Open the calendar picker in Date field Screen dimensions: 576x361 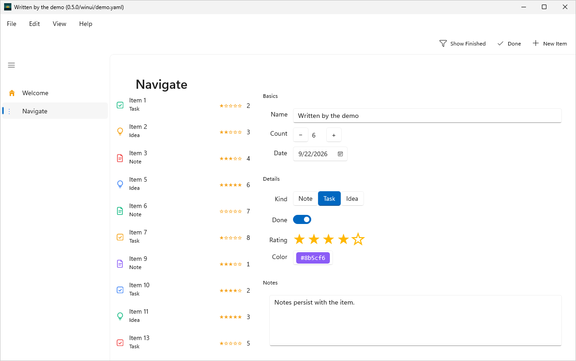[x=340, y=154]
